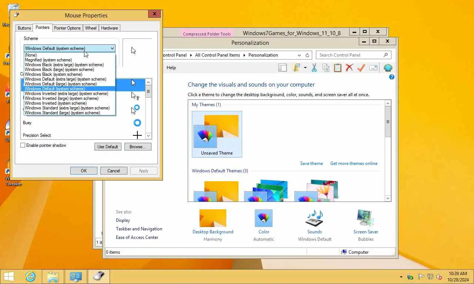Choose Windows Standard (extra large) scheme

click(x=70, y=108)
